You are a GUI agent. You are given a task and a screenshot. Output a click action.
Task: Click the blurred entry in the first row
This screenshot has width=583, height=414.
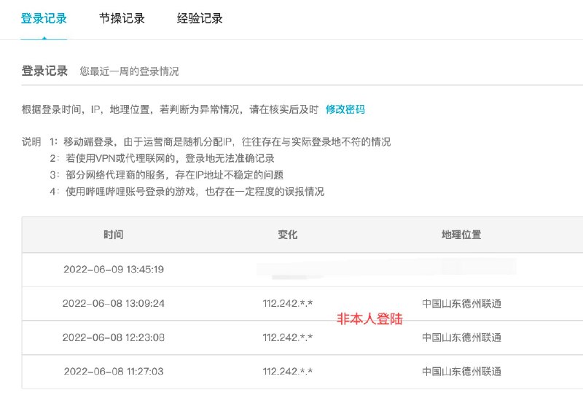(386, 268)
